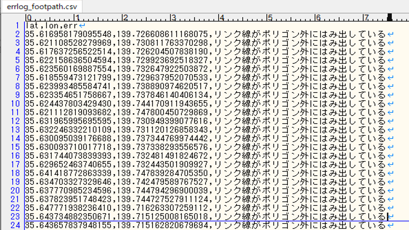Screen dimensions: 409x230
Task: Click line number 24 in the gutter
Action: (x=15, y=225)
